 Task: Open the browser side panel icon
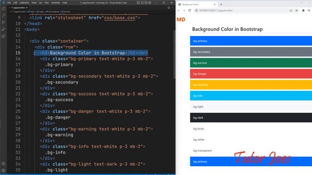click(309, 11)
